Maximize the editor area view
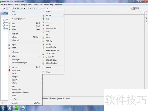 click(143, 12)
